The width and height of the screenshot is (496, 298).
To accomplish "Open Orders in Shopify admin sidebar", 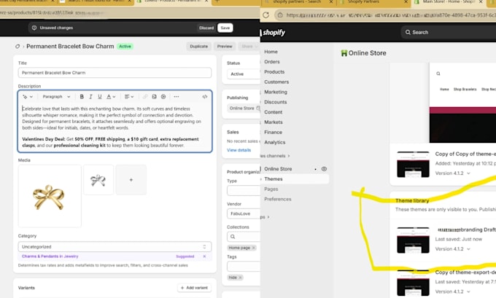I will 272,62.
